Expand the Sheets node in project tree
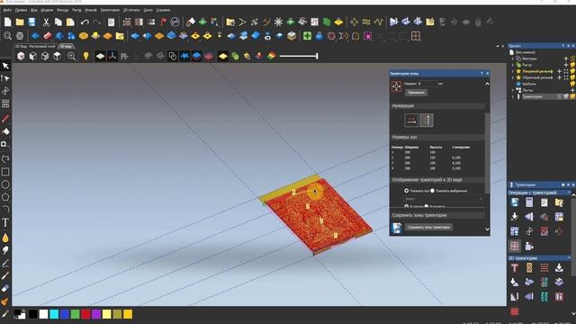The width and height of the screenshot is (576, 324). (513, 90)
